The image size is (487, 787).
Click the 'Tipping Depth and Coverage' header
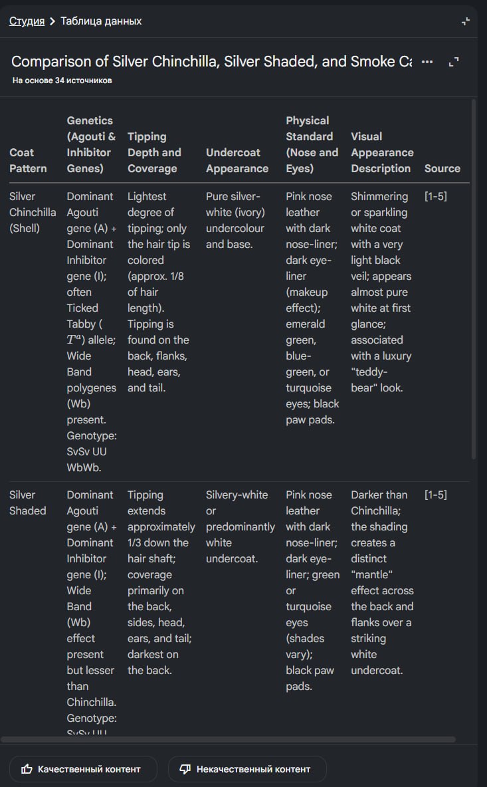pyautogui.click(x=154, y=152)
